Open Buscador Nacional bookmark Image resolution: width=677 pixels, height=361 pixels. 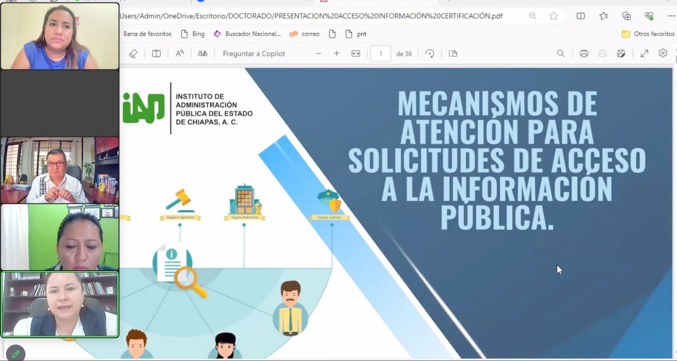tap(247, 34)
